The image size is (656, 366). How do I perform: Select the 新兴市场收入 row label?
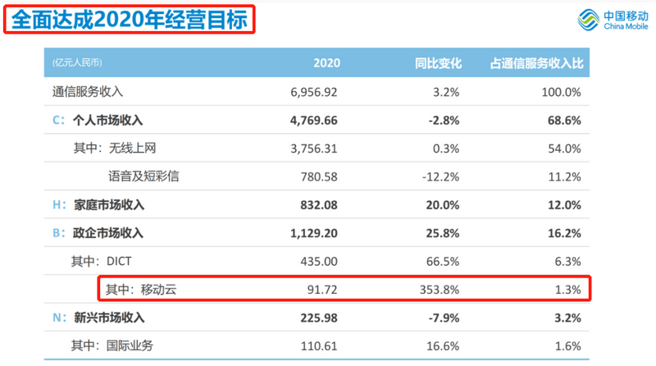coord(107,318)
